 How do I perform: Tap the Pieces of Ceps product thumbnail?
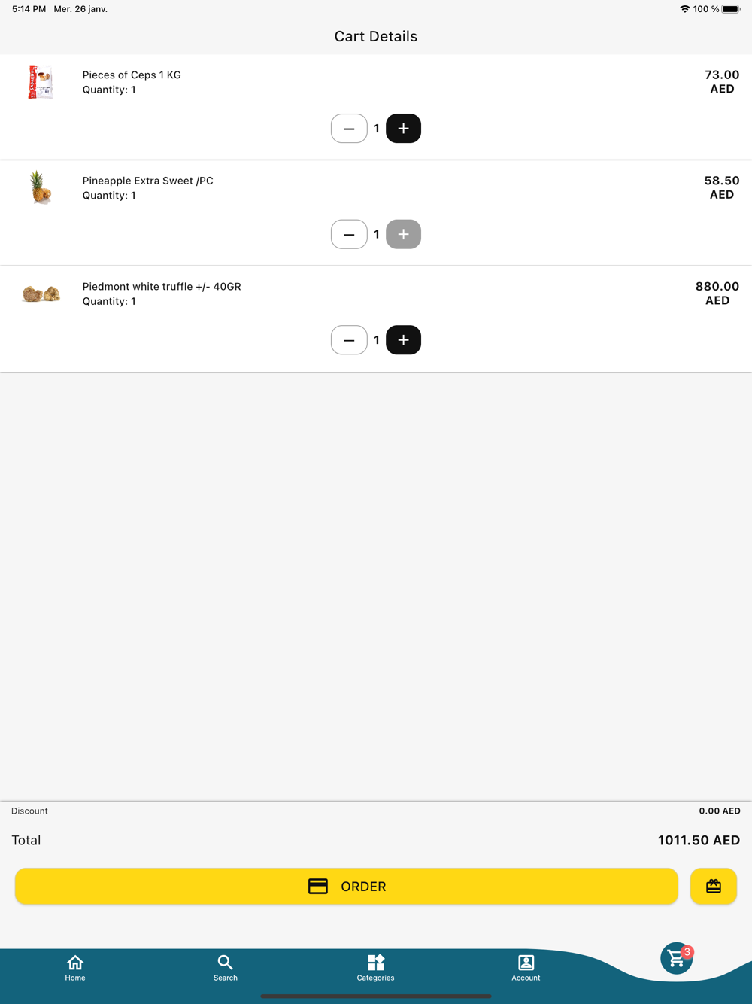click(41, 83)
